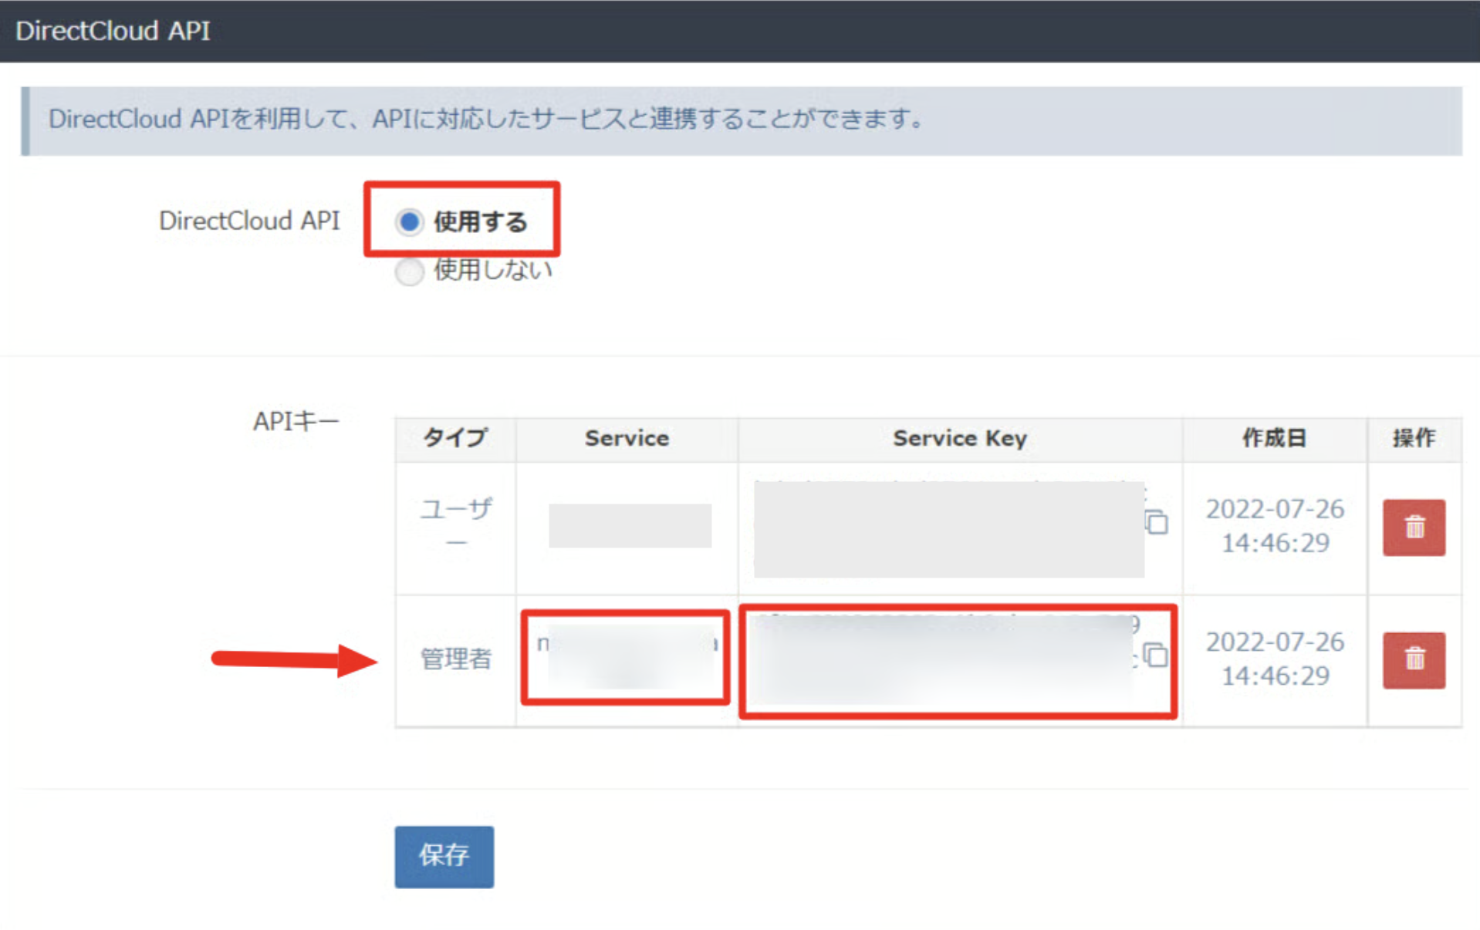Click the DirectCloud API page title

click(113, 31)
